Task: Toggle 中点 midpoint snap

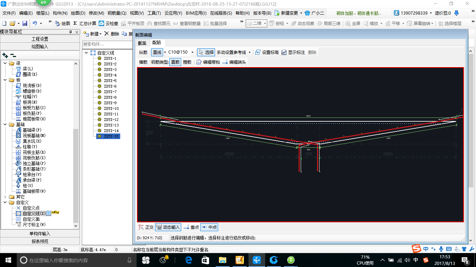Action: (x=209, y=227)
